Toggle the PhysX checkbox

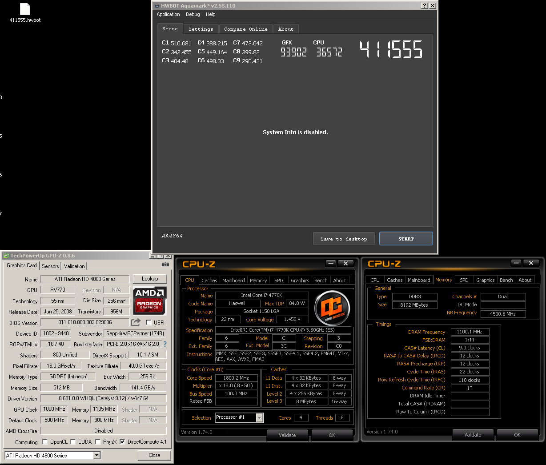coord(98,441)
